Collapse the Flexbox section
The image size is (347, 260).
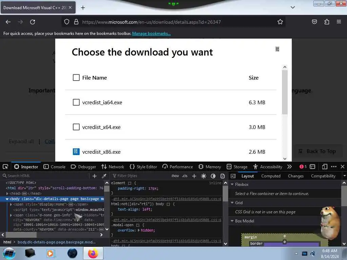(x=232, y=185)
